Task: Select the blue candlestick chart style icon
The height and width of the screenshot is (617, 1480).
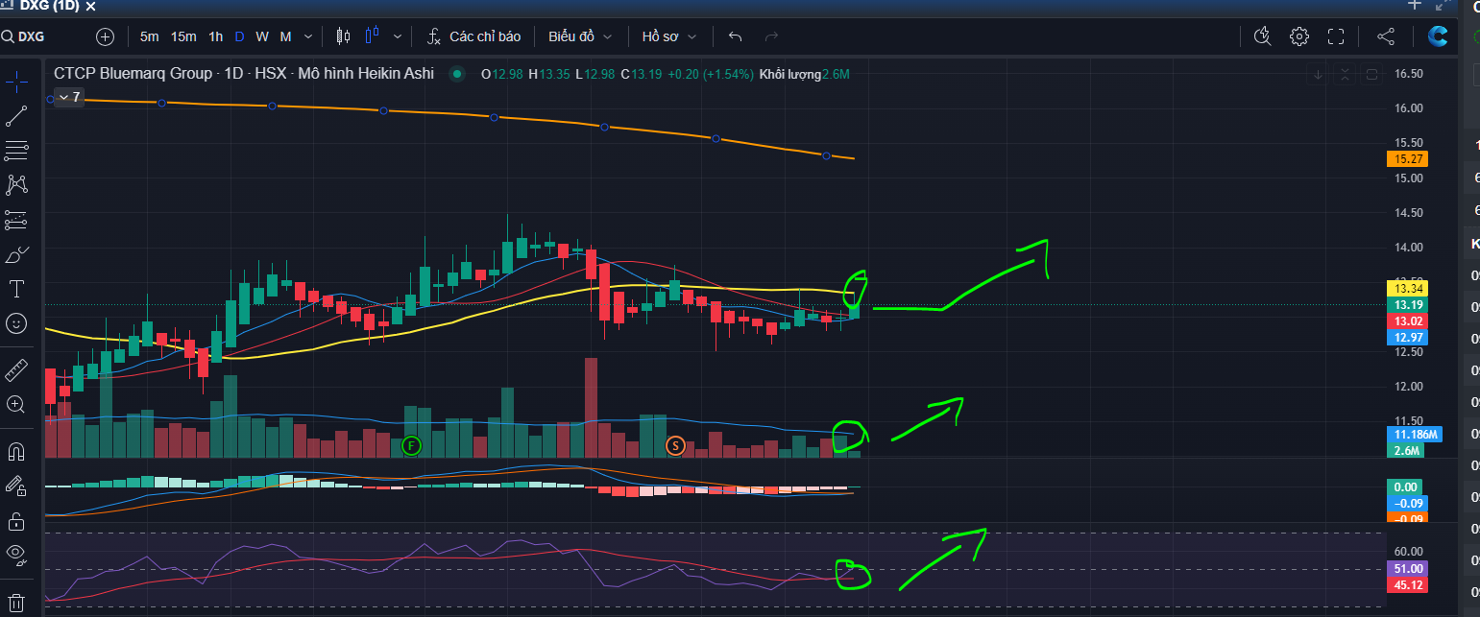Action: pos(373,36)
